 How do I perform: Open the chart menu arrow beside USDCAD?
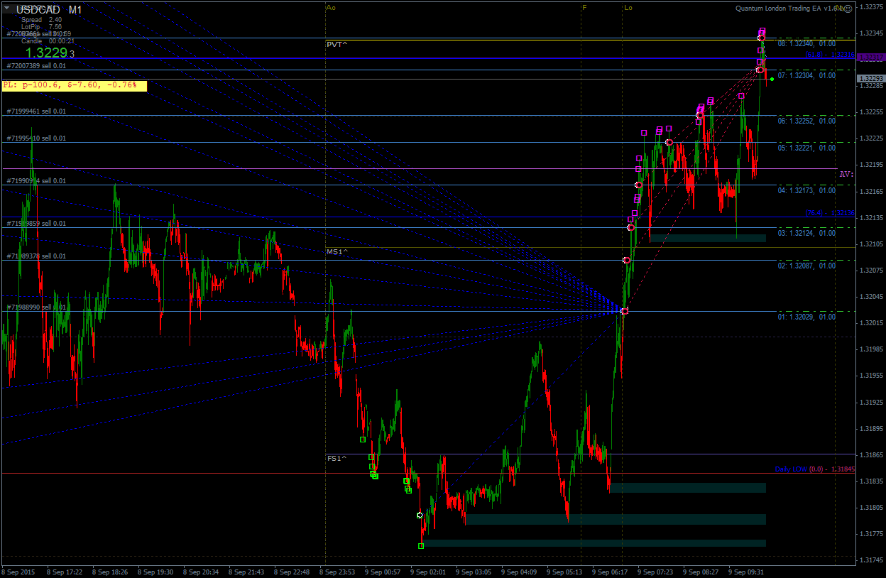(7, 8)
